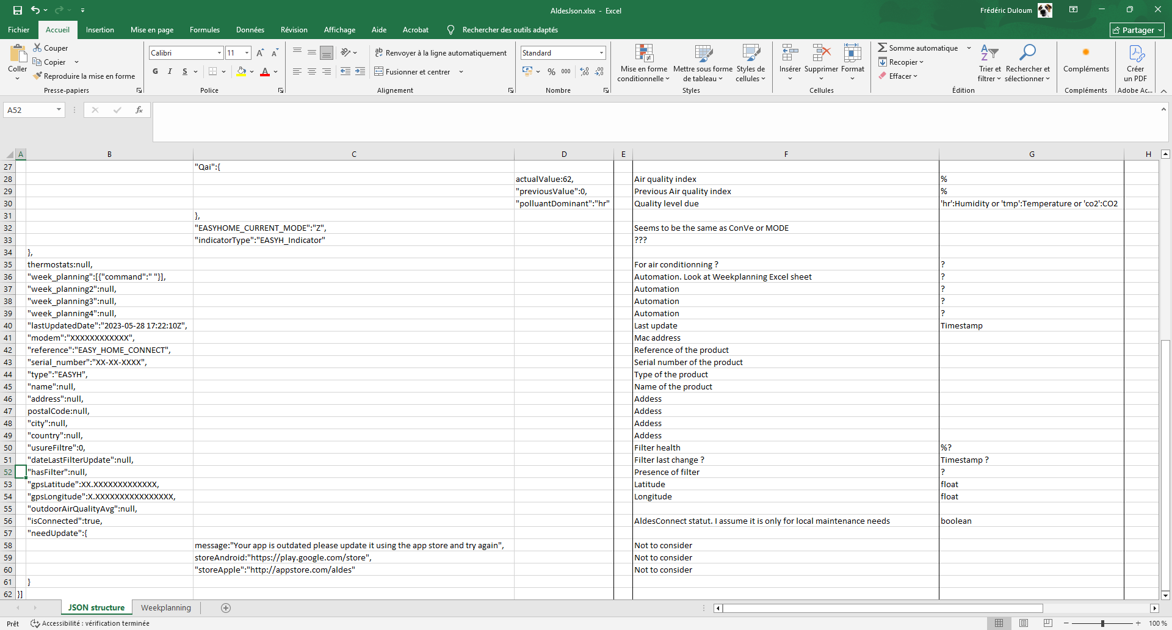
Task: Click the Partager button
Action: (x=1137, y=30)
